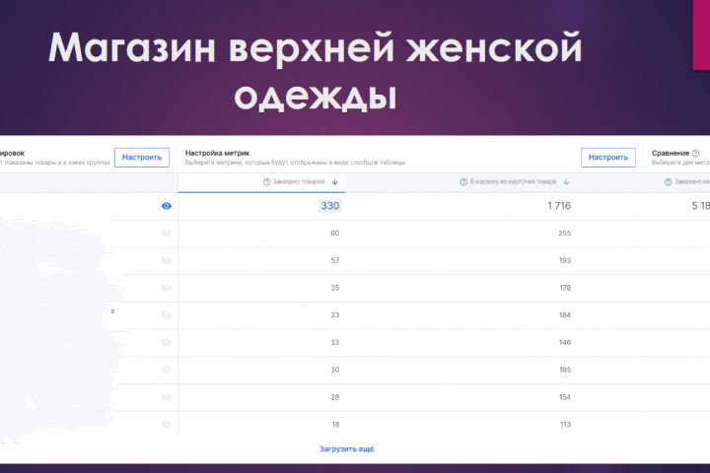Click Настроить button for Настройка метрик
The height and width of the screenshot is (473, 710).
click(x=608, y=158)
